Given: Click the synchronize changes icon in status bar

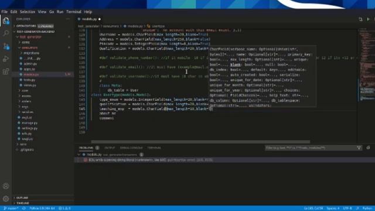Looking at the screenshot, I should [24, 209].
